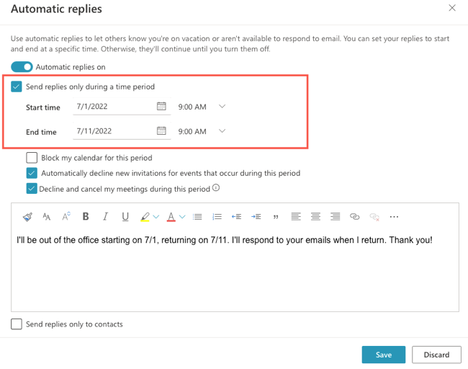This screenshot has width=468, height=369.
Task: Open Start time calendar picker
Action: click(161, 106)
